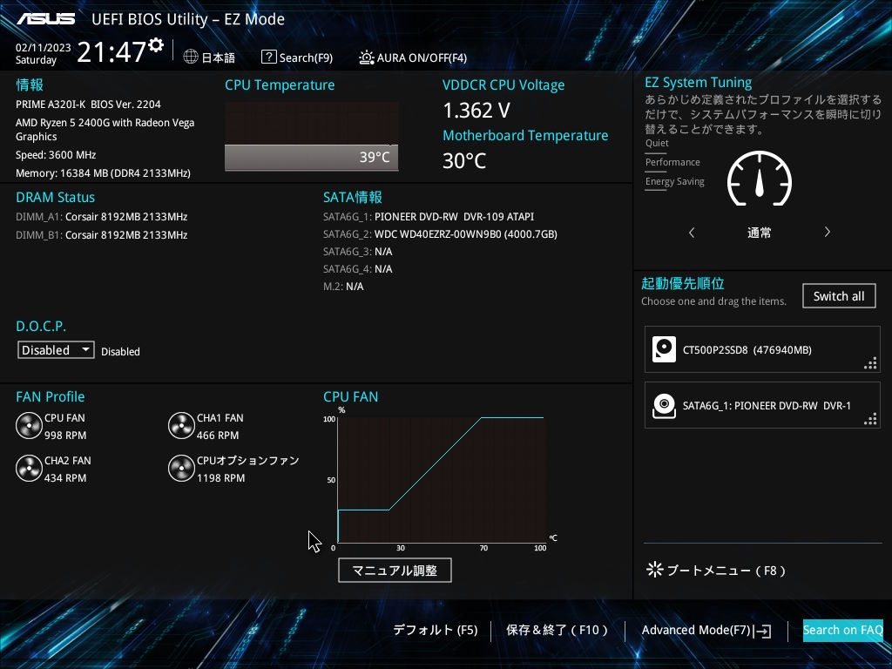Click the CHA2 FAN 434 RPM reading
The image size is (892, 669).
[x=65, y=478]
